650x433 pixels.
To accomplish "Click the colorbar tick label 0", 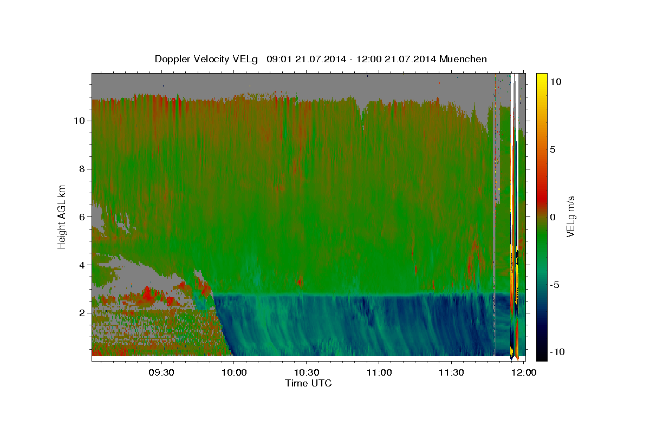I will point(554,216).
